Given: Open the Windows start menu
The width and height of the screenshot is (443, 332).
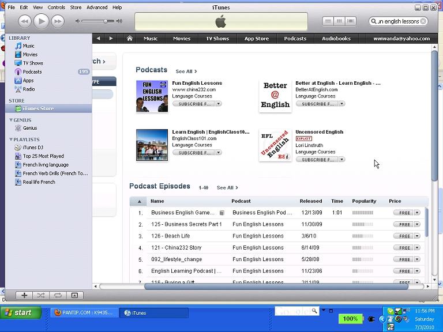Looking at the screenshot, I should coord(21,313).
